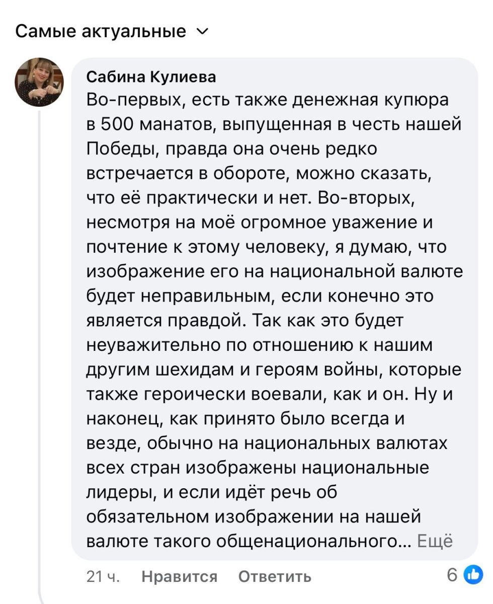The image size is (493, 604).
Task: Open the Сабина Кулиева profile name link
Action: (x=151, y=77)
